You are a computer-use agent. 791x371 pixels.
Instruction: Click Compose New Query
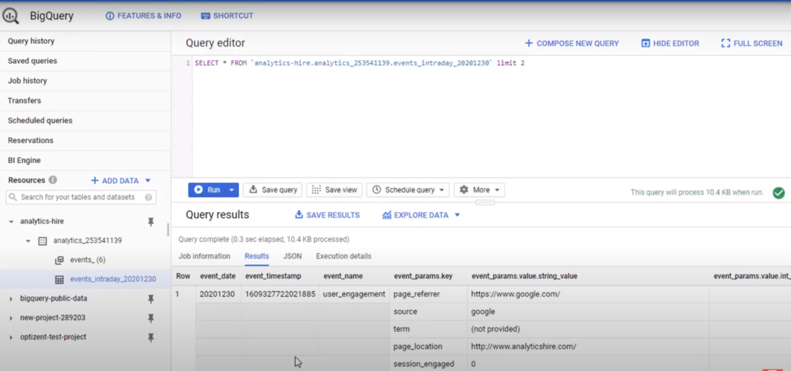coord(572,43)
